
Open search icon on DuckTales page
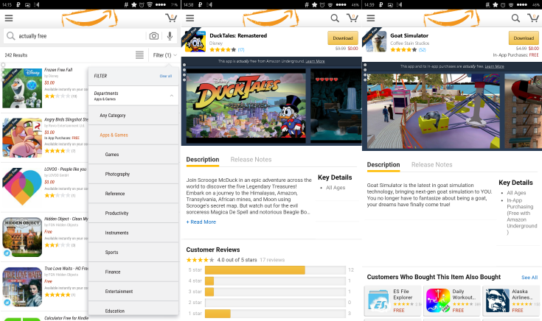pos(335,18)
